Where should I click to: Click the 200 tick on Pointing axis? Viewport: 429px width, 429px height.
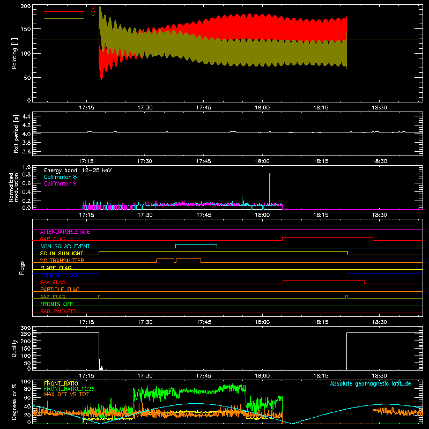coord(26,6)
